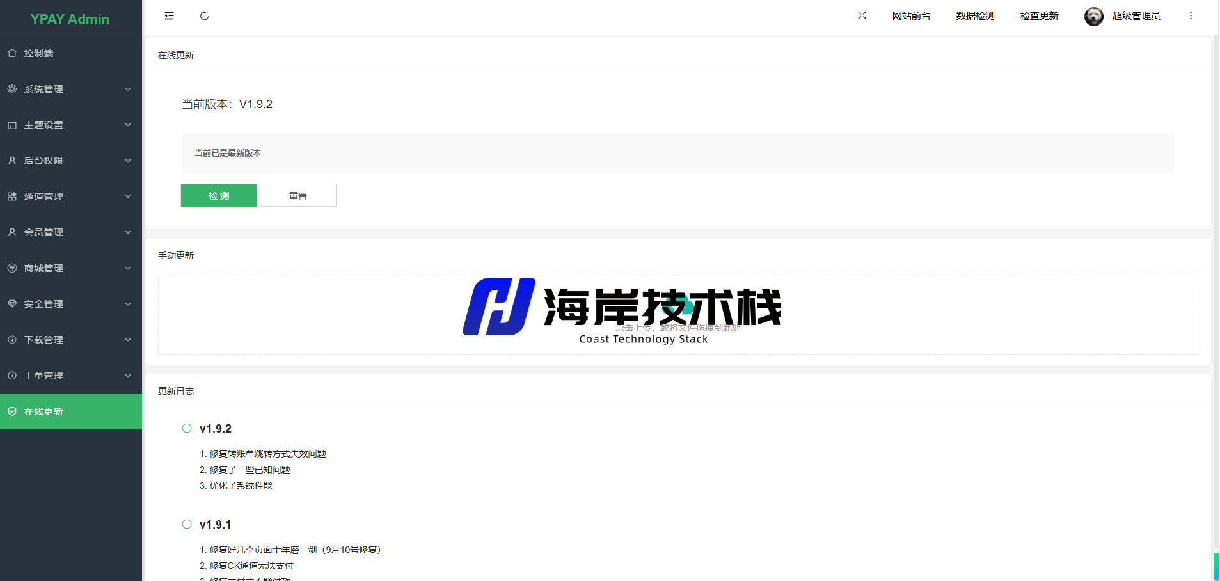Expand the 商城管理 chevron
Viewport: 1220px width, 581px height.
point(128,268)
